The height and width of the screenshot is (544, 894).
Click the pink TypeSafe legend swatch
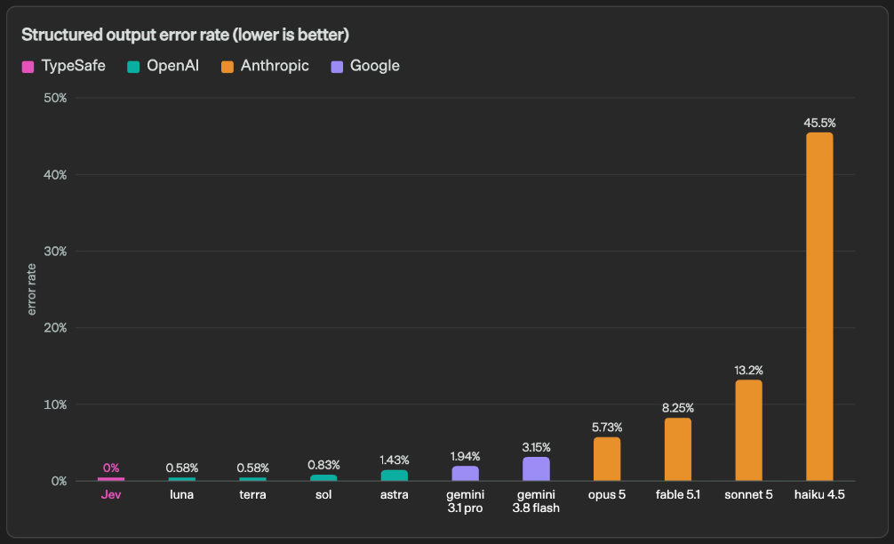(28, 67)
